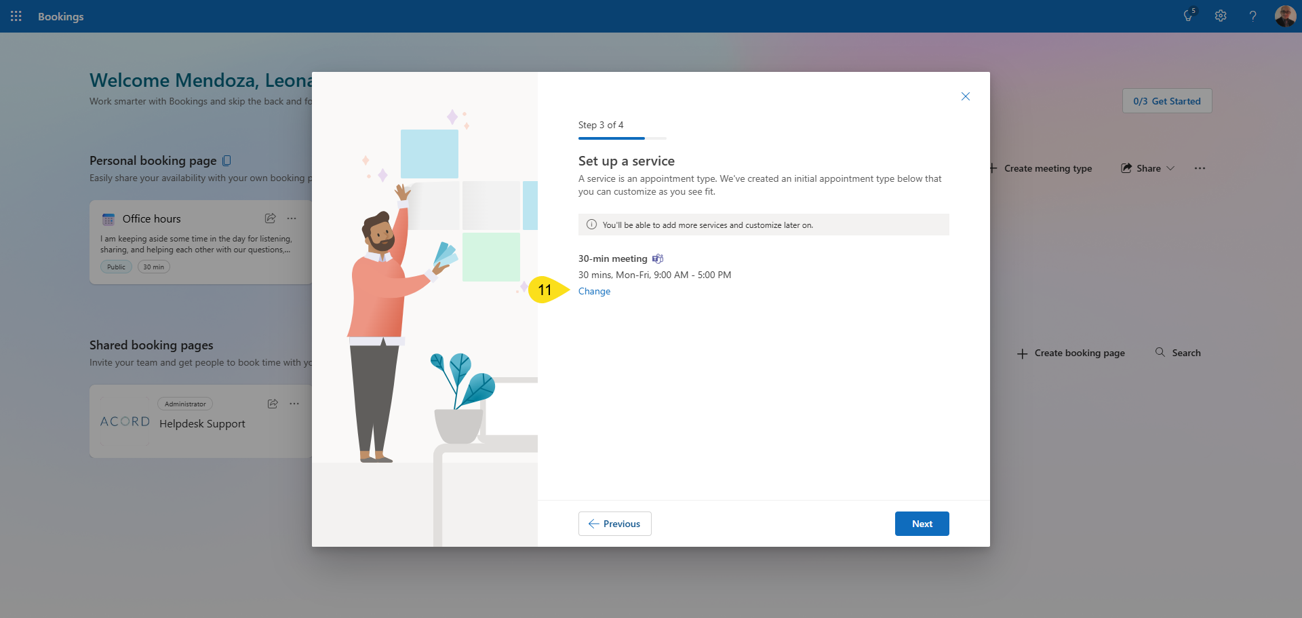
Task: Click the Change link for 30-min meeting
Action: click(594, 292)
